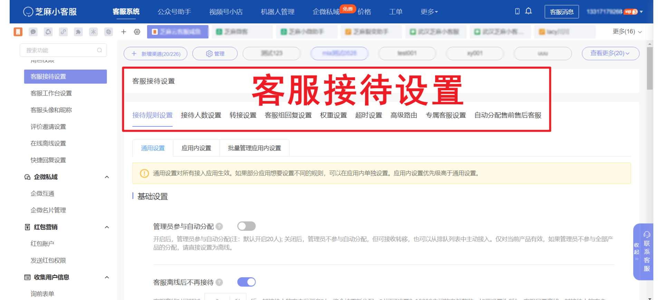Select 自动分配售前售后客服 tab

[508, 115]
